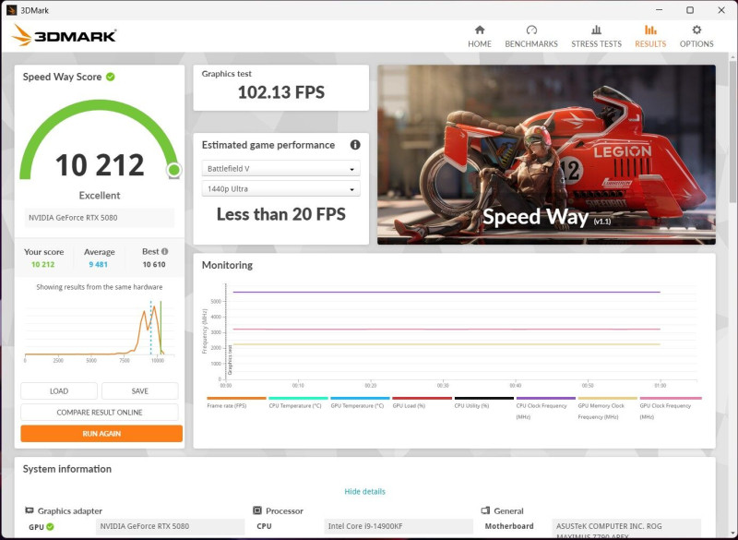Click the gauge icon above Benchmarks

[531, 30]
